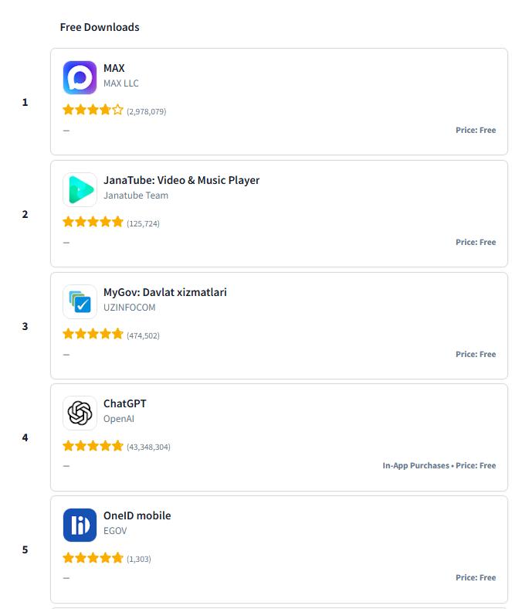The height and width of the screenshot is (609, 512).
Task: Open the UZINFOCOM developer link
Action: point(130,308)
